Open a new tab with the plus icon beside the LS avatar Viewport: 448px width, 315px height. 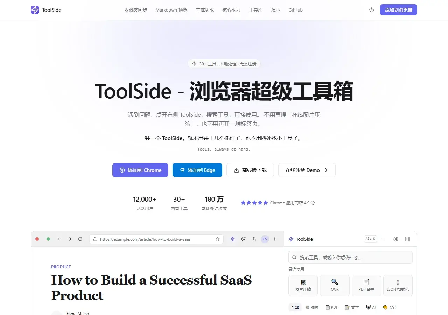[x=275, y=239]
